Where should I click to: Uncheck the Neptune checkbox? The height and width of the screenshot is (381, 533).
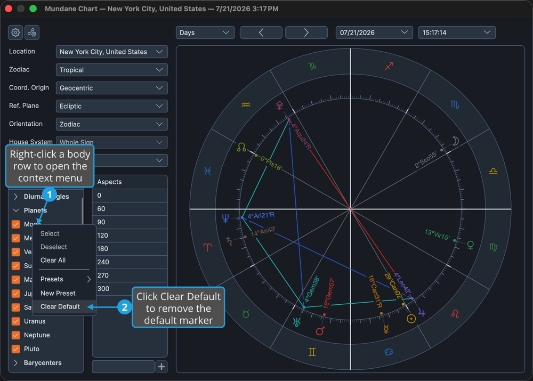[15, 335]
